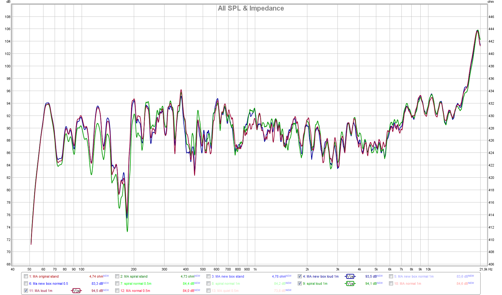Click the '6: Ma new box normal 0.5' label
This screenshot has height=295, width=502.
tap(48, 284)
